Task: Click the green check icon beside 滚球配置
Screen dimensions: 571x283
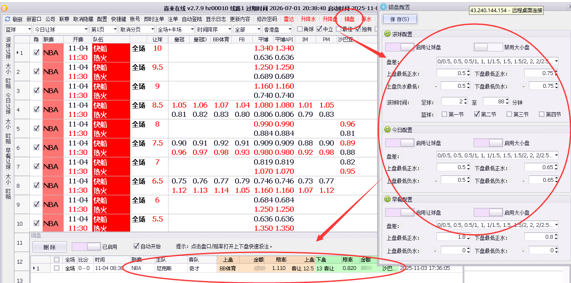Action: tap(387, 34)
